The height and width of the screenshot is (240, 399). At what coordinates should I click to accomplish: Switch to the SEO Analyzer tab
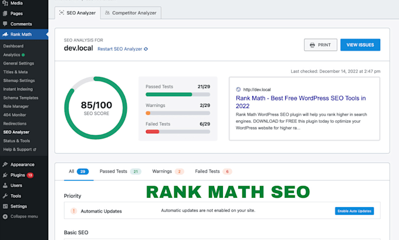pyautogui.click(x=77, y=13)
